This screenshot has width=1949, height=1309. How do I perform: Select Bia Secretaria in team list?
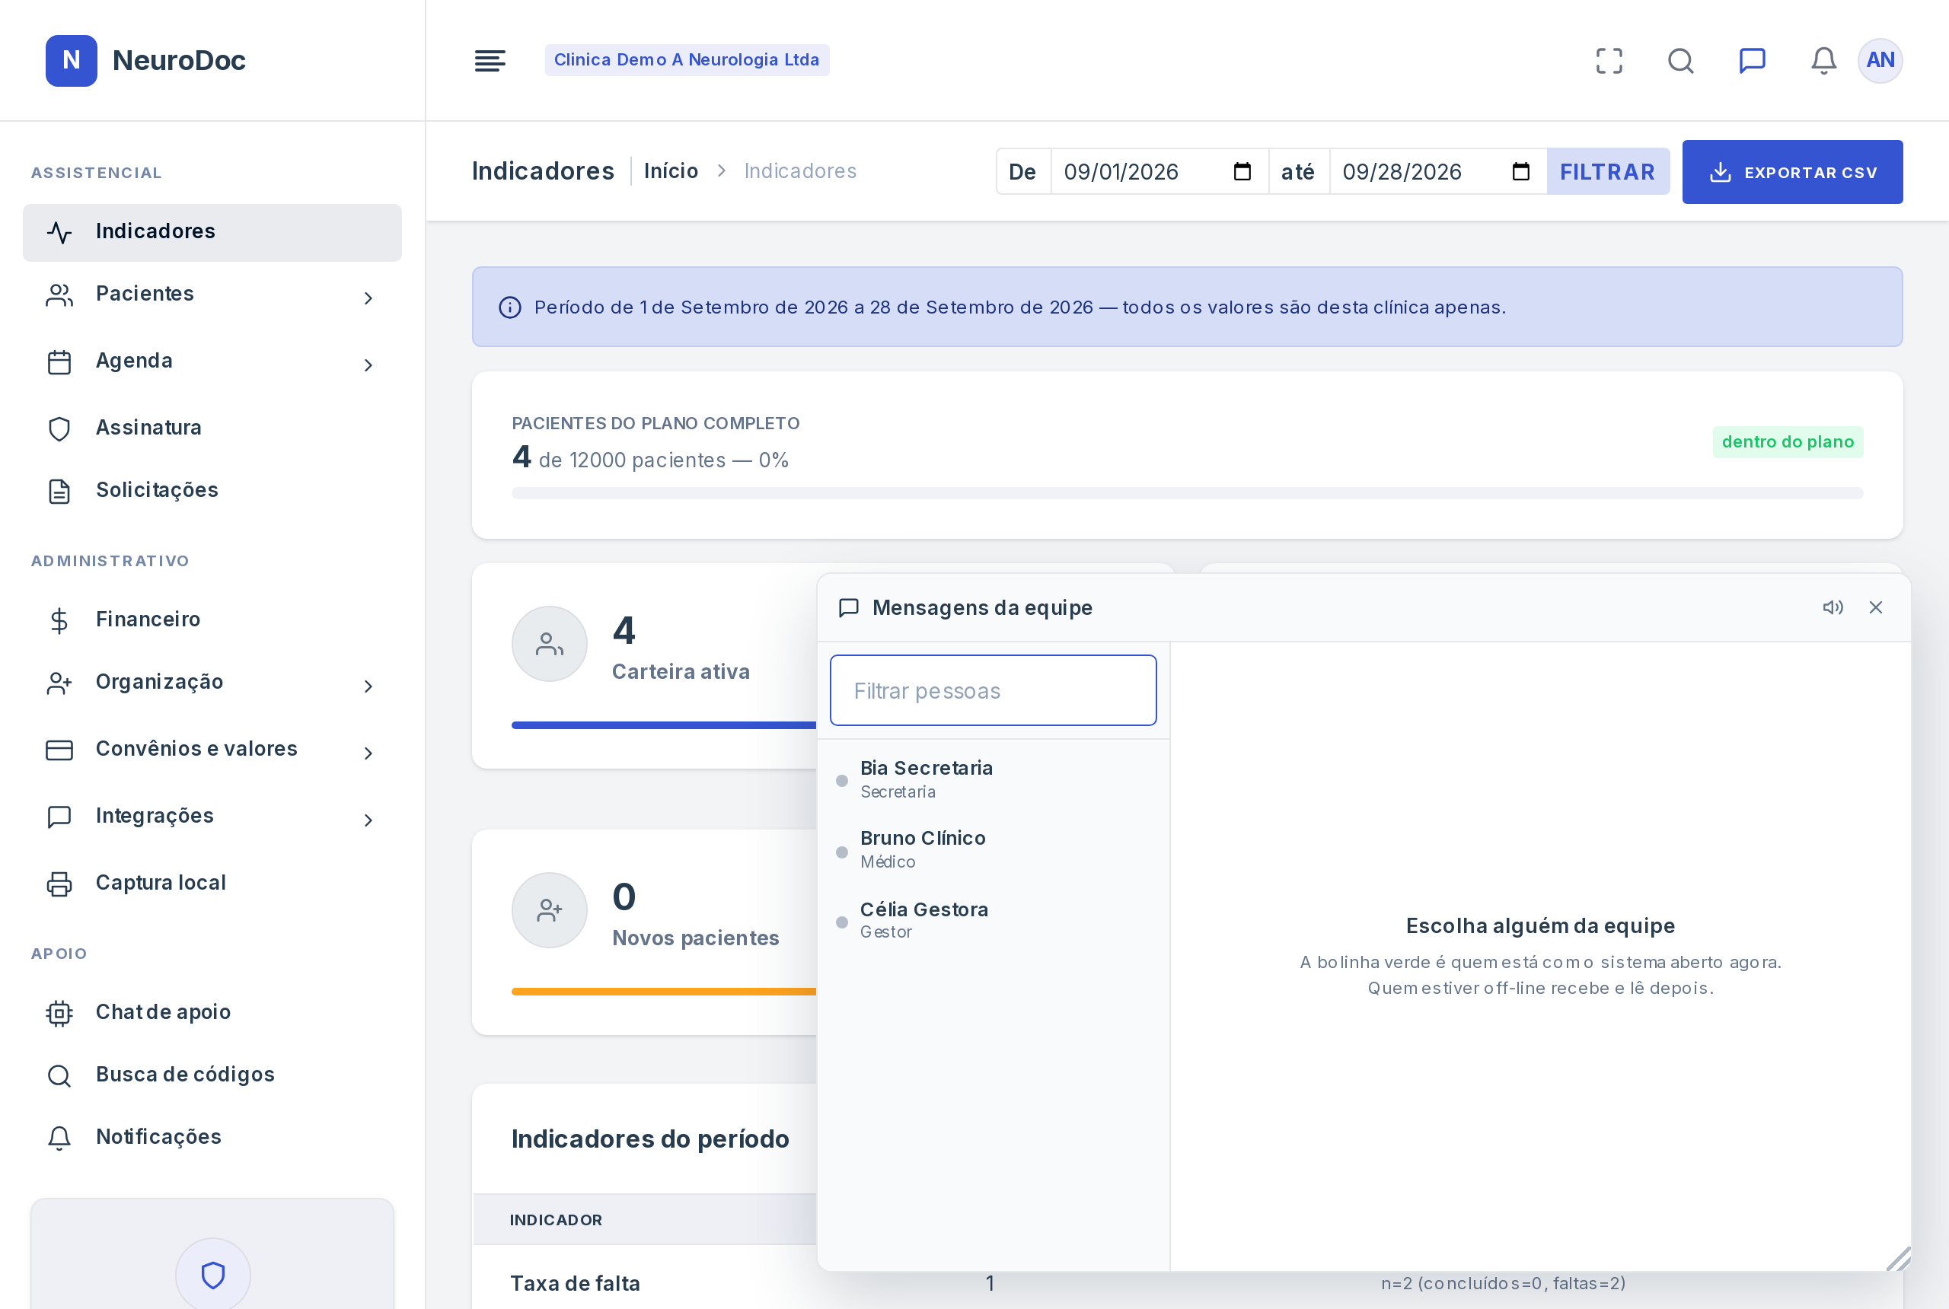coord(993,779)
